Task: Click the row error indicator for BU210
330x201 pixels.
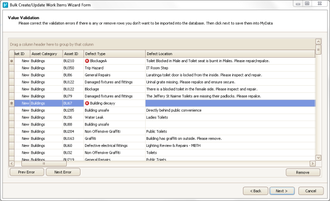Action: coord(12,61)
